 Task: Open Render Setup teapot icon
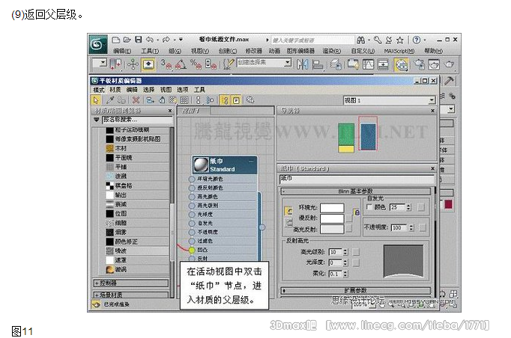[420, 64]
